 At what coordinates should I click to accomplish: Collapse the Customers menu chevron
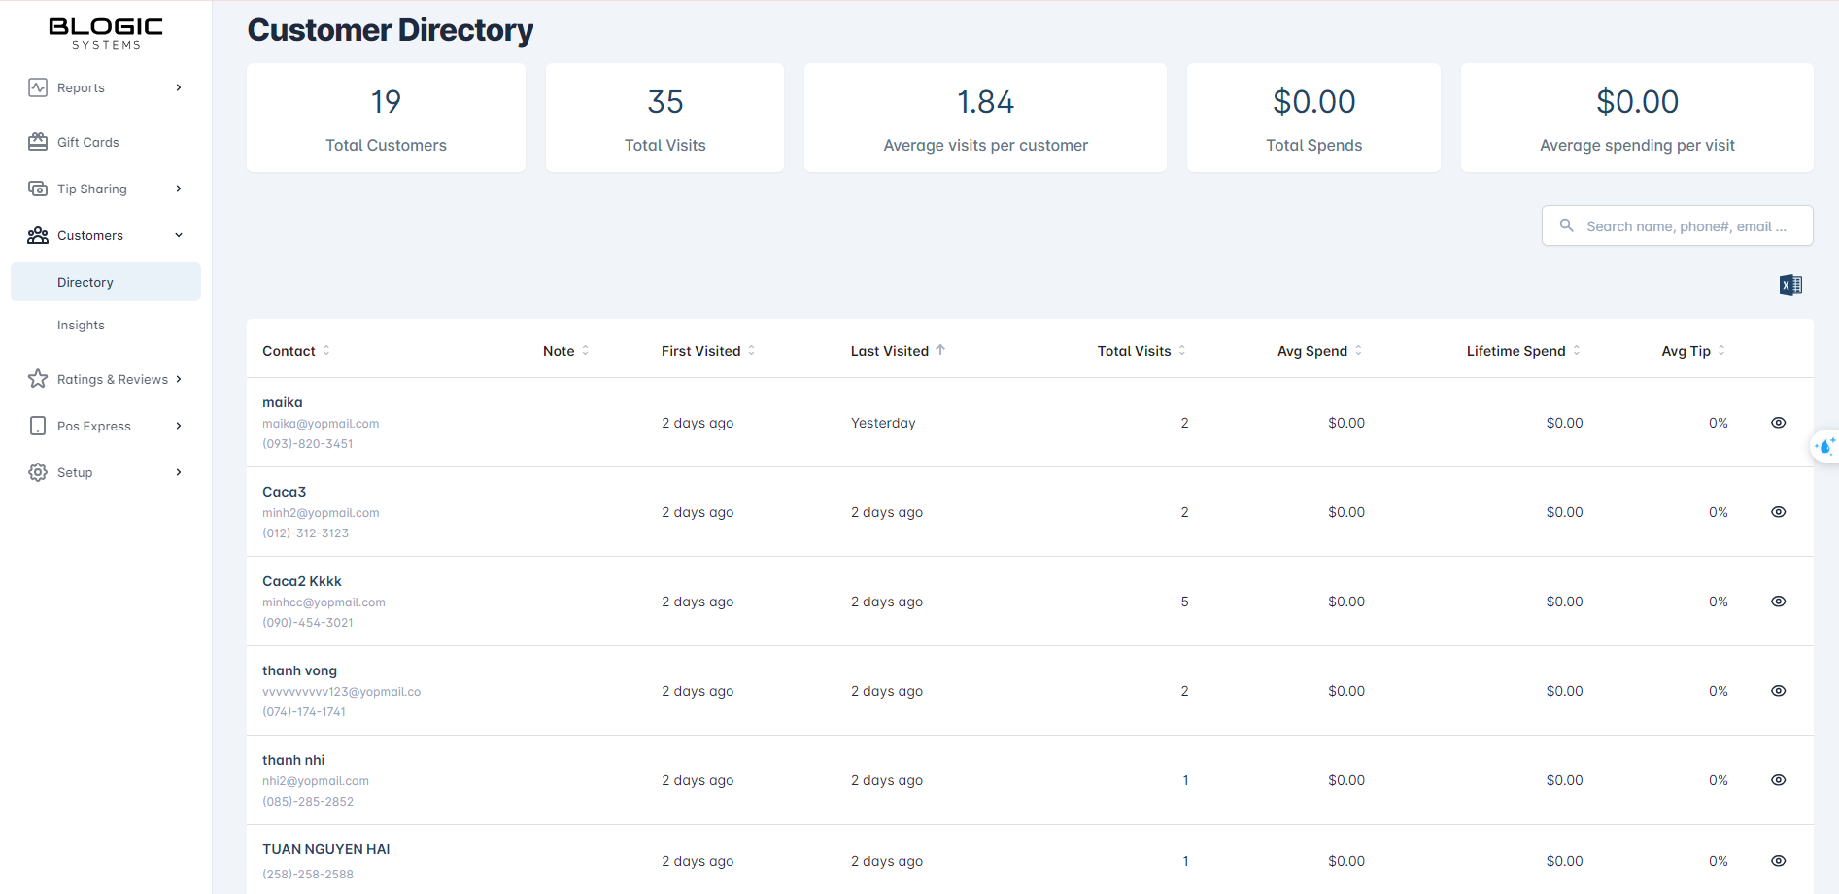coord(179,235)
